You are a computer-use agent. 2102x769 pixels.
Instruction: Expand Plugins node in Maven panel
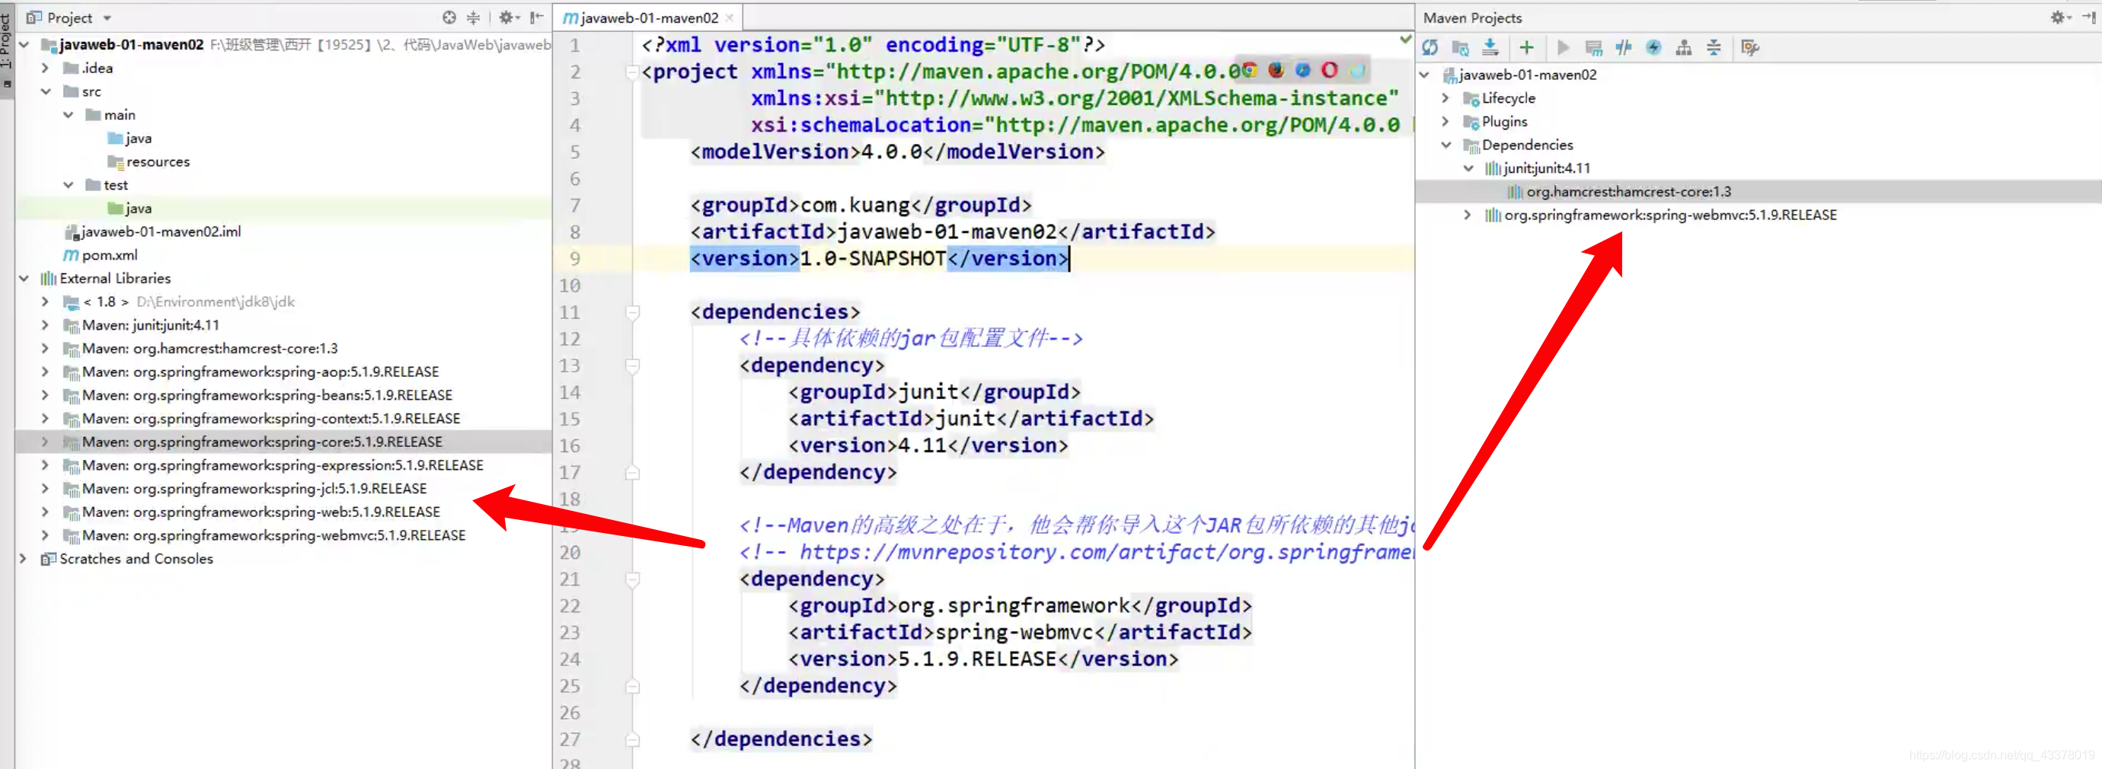[x=1446, y=122]
